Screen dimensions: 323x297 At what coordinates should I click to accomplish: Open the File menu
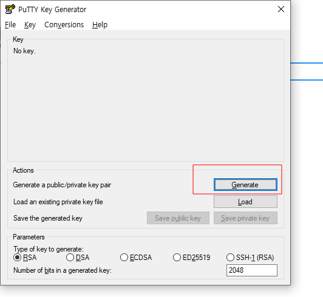pyautogui.click(x=10, y=25)
